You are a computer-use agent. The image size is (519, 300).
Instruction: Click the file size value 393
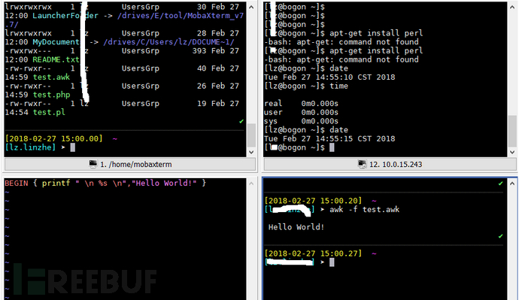tap(199, 50)
